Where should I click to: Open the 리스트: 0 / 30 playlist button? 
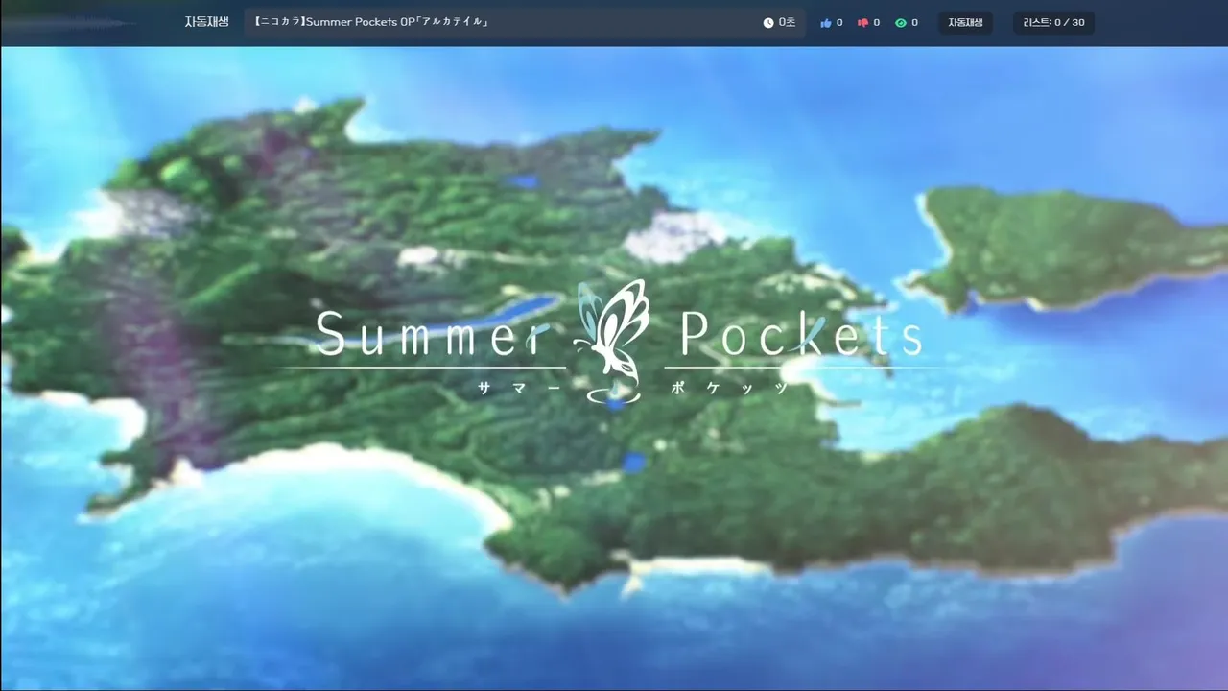tap(1053, 22)
